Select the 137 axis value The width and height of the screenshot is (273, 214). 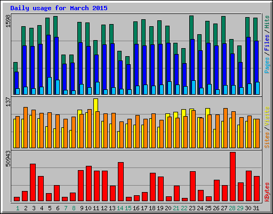pos(8,102)
